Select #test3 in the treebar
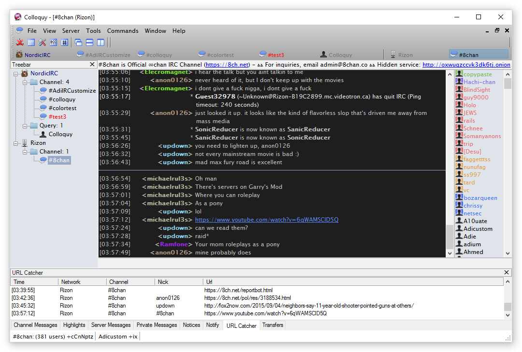522x352 pixels. coord(57,117)
